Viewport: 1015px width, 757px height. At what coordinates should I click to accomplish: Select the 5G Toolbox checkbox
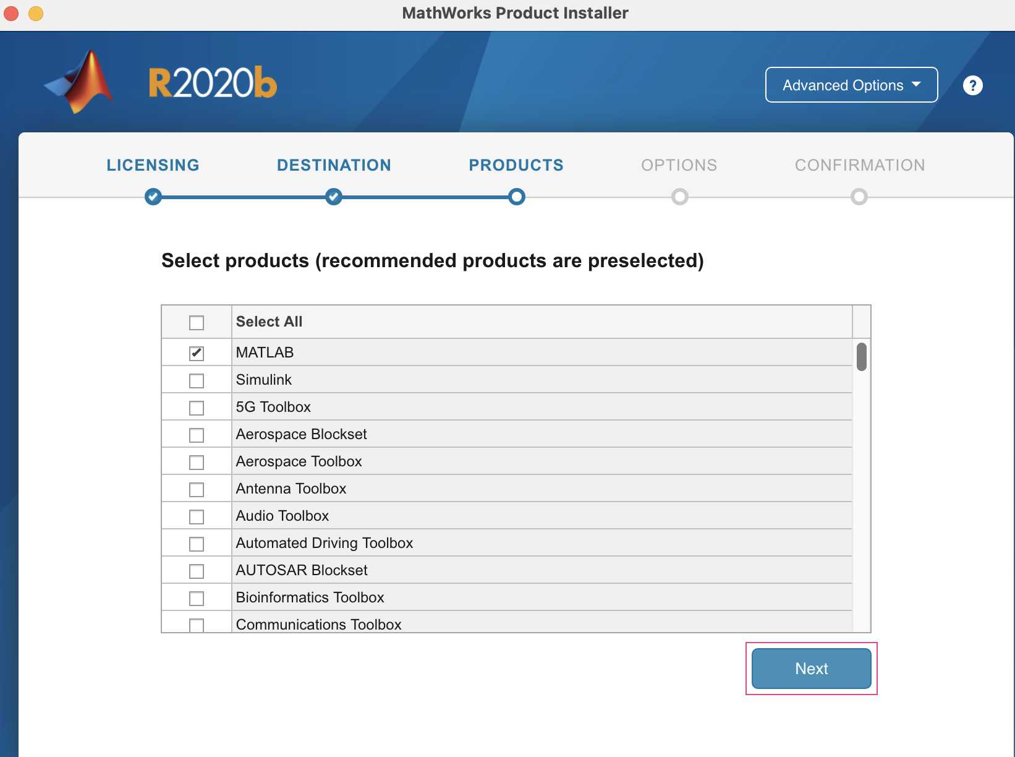197,408
